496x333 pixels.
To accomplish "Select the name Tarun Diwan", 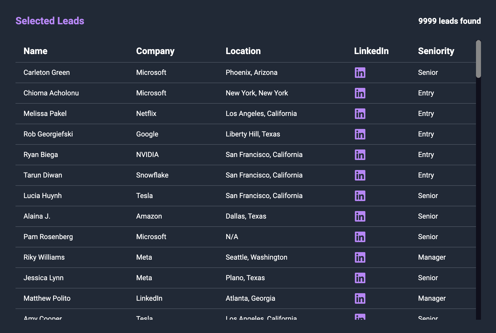I will coord(43,175).
